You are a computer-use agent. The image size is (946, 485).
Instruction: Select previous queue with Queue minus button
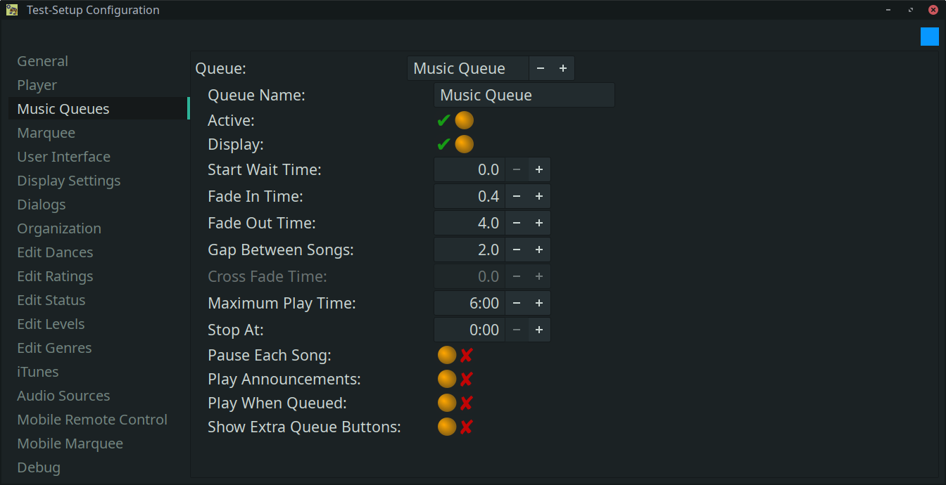pyautogui.click(x=541, y=68)
